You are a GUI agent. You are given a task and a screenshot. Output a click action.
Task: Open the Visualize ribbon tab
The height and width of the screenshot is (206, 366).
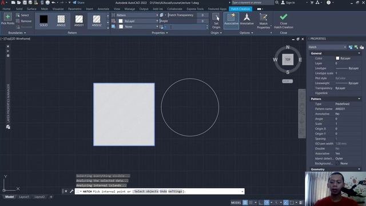click(58, 9)
